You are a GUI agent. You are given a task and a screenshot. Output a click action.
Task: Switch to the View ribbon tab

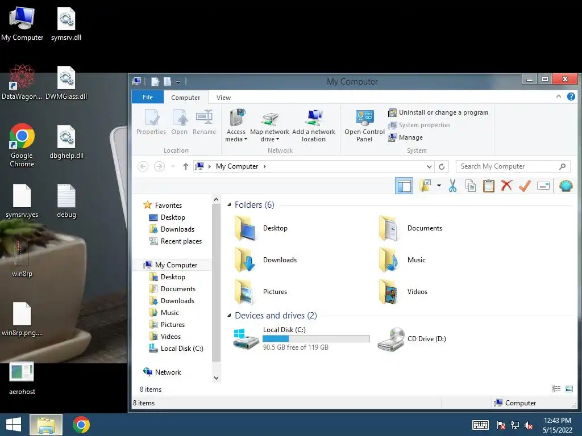pos(223,98)
